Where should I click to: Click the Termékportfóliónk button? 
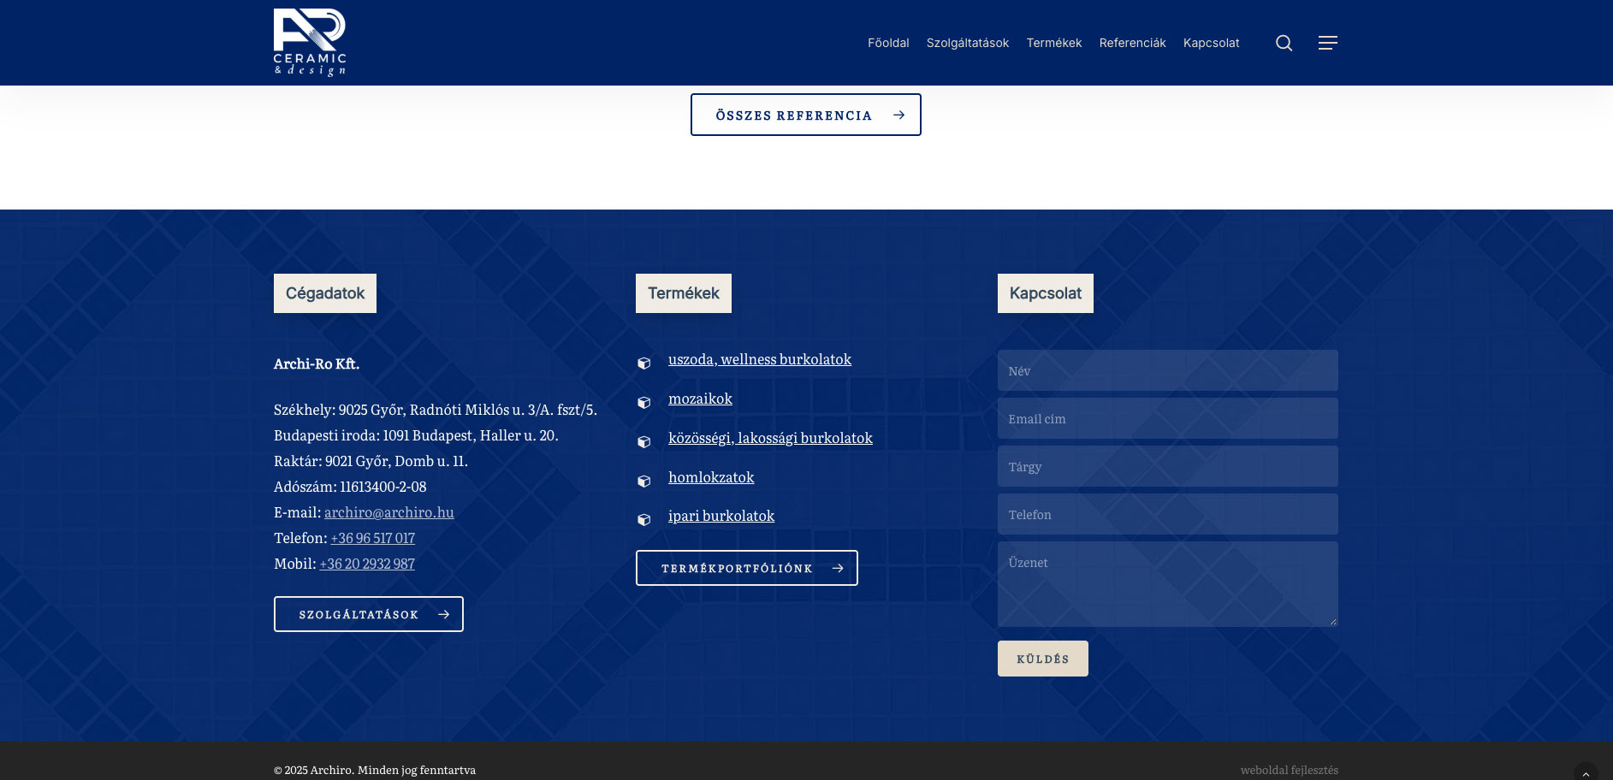coord(746,568)
